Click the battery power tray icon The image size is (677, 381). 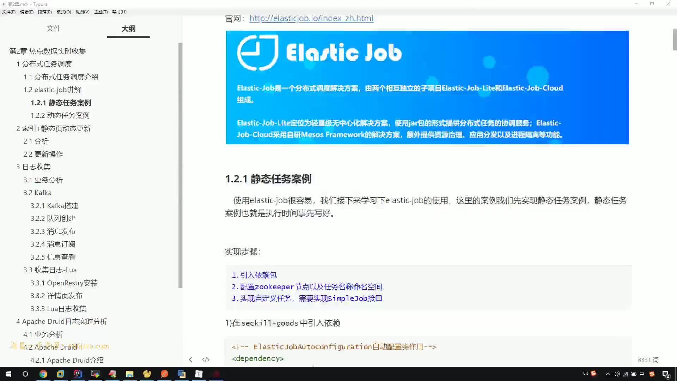[634, 374]
